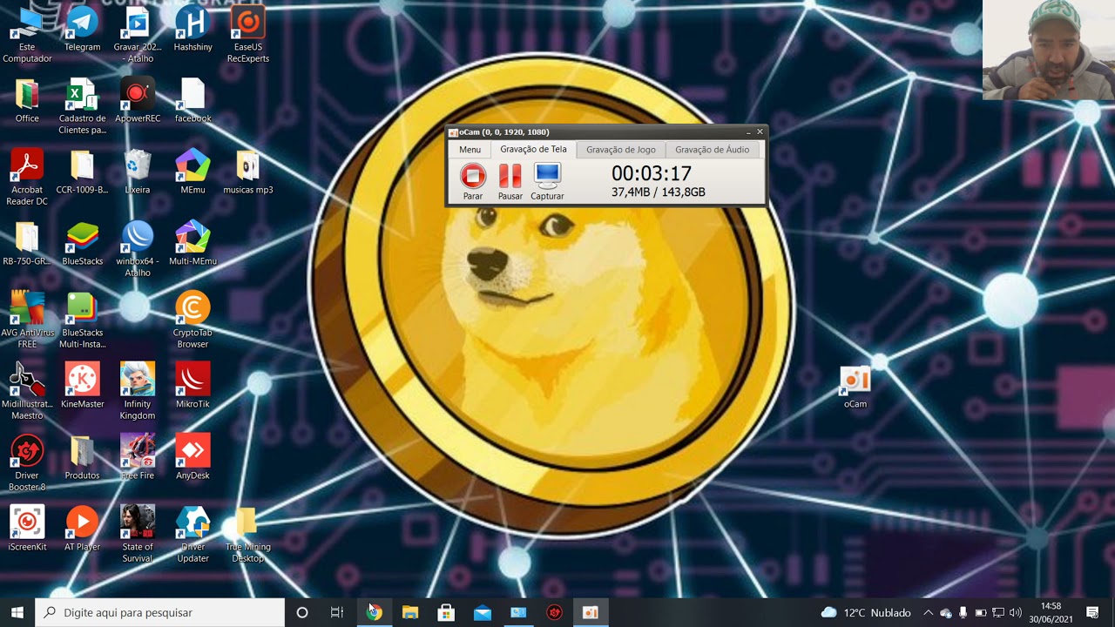The width and height of the screenshot is (1115, 627).
Task: Launch BlueStacks Multi-Instance icon
Action: [x=82, y=320]
